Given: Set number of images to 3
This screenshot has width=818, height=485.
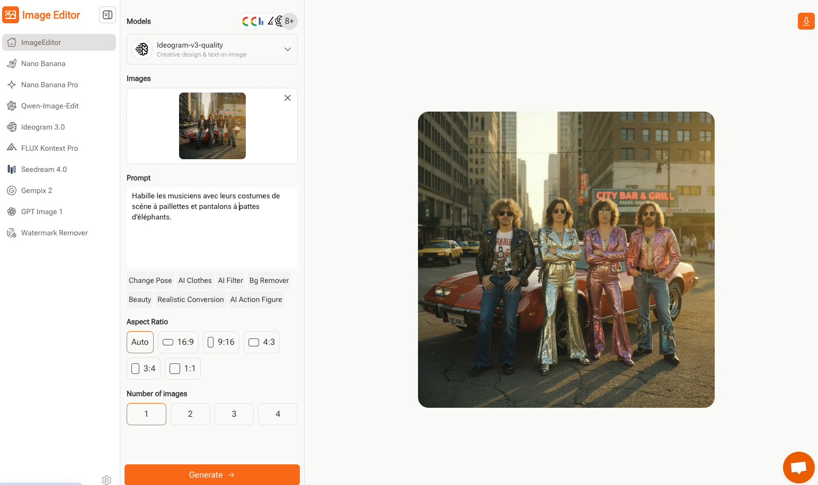Looking at the screenshot, I should pos(234,414).
